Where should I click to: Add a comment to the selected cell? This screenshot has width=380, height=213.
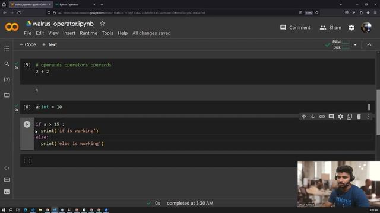pyautogui.click(x=331, y=117)
